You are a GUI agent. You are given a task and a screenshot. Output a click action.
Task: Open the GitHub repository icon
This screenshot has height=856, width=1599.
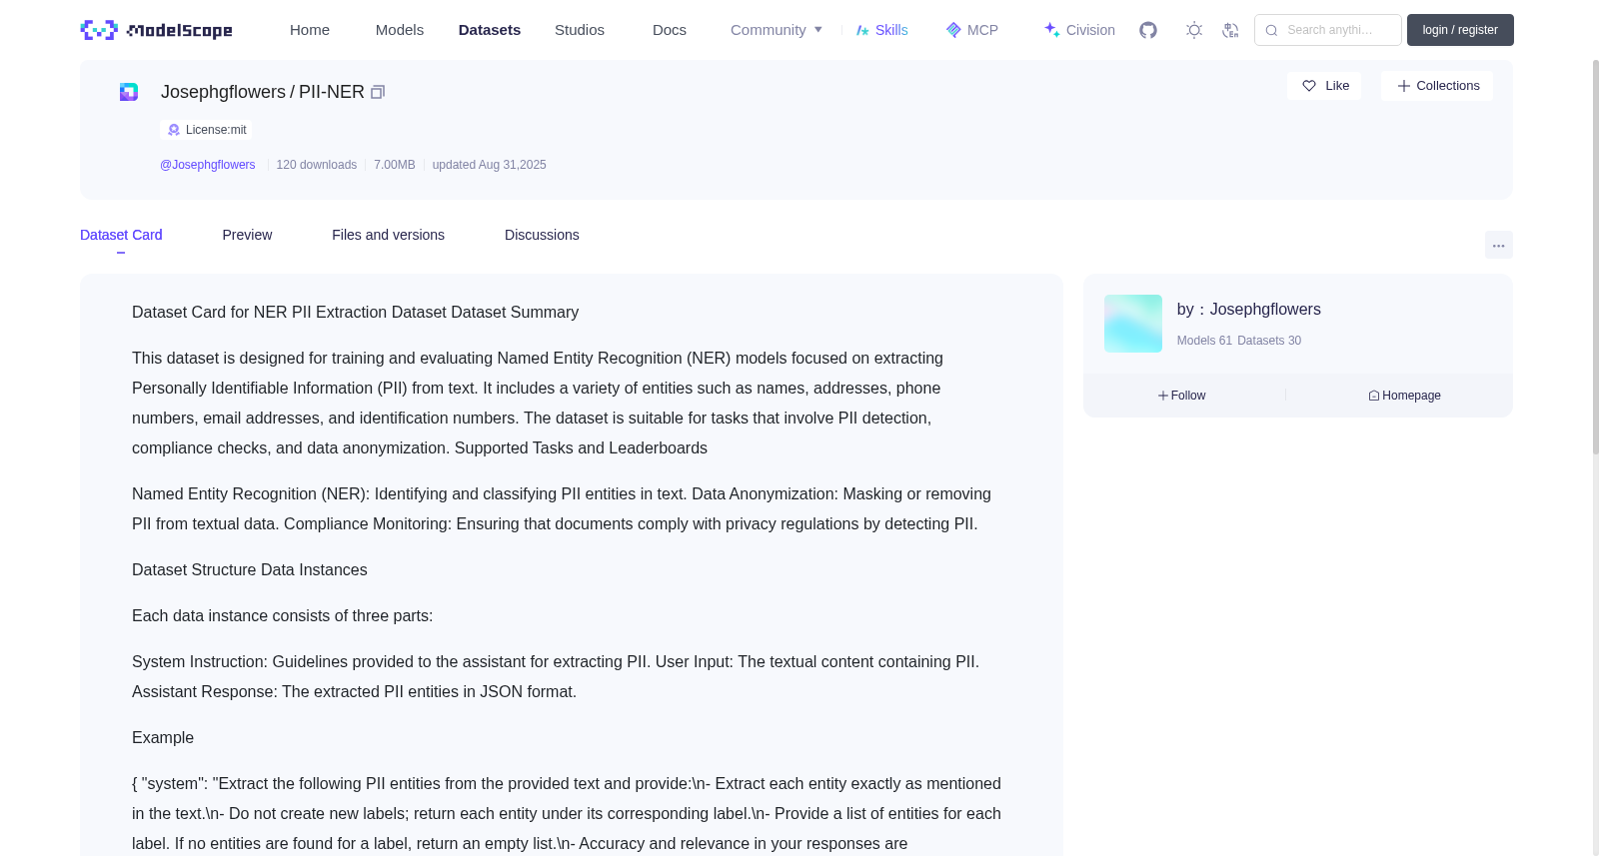(1148, 30)
